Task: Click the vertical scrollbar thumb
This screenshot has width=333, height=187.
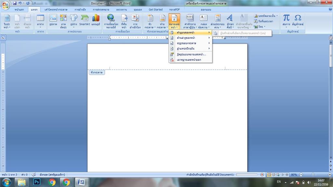Action: point(331,56)
